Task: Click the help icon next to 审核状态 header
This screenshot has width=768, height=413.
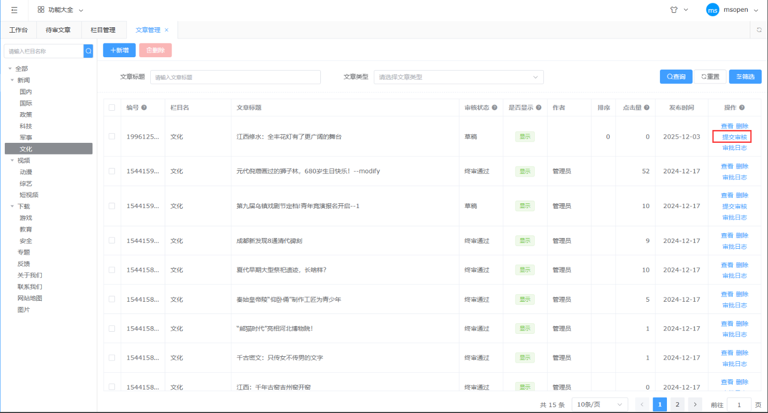Action: pos(495,108)
